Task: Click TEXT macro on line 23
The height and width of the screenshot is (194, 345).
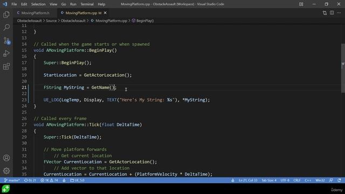Action: (x=112, y=100)
